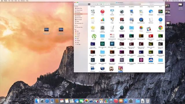Open the File menu

click(x=9, y=1)
